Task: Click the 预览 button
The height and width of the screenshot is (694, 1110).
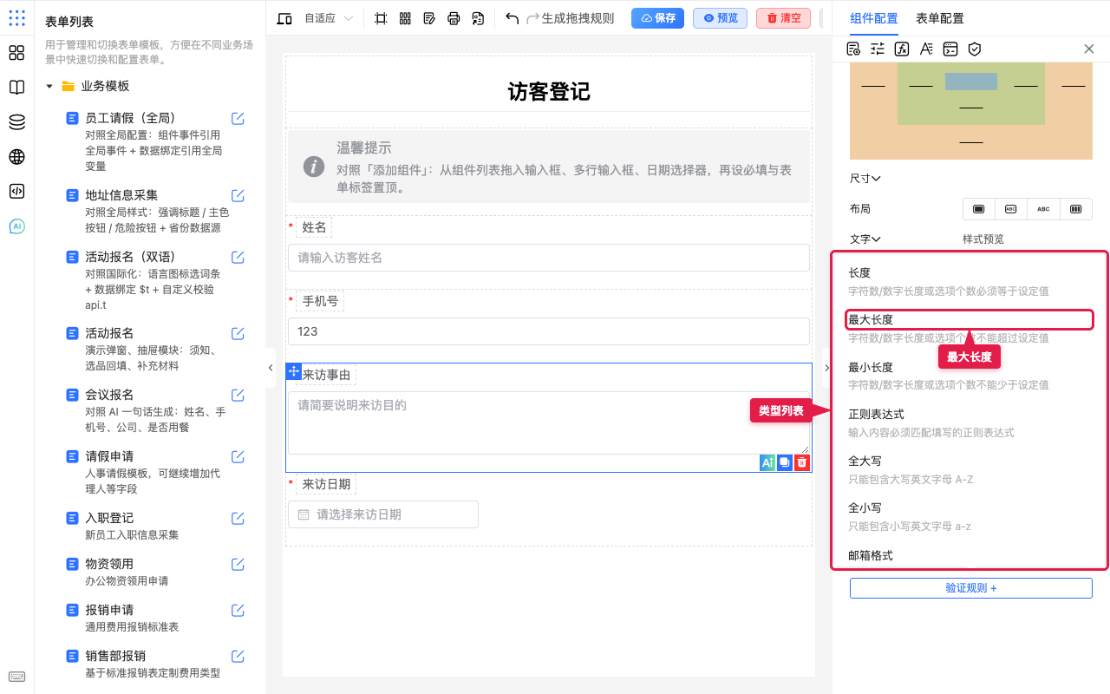Action: [x=721, y=18]
